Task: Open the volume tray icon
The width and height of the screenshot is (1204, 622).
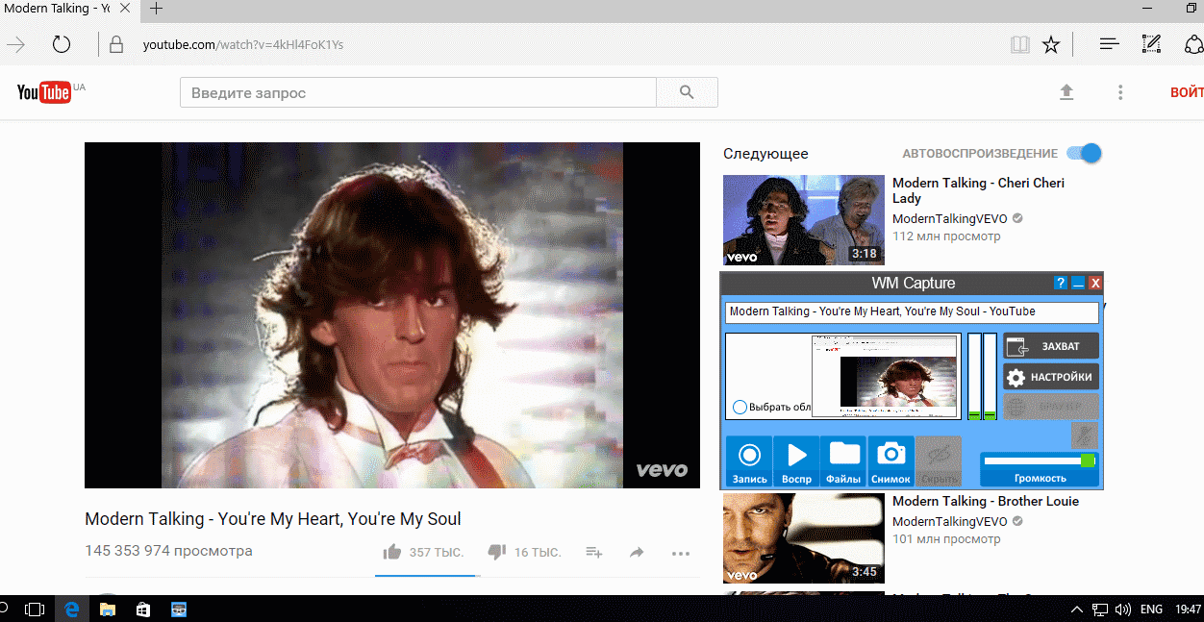Action: coord(1122,609)
